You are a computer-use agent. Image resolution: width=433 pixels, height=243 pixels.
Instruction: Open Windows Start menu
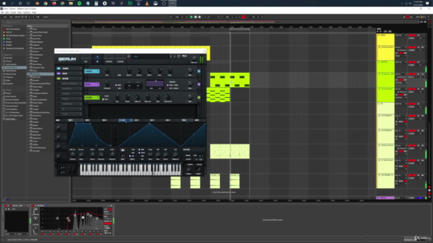pos(4,3)
